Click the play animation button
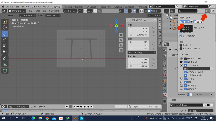216x121 pixels. pos(85,106)
